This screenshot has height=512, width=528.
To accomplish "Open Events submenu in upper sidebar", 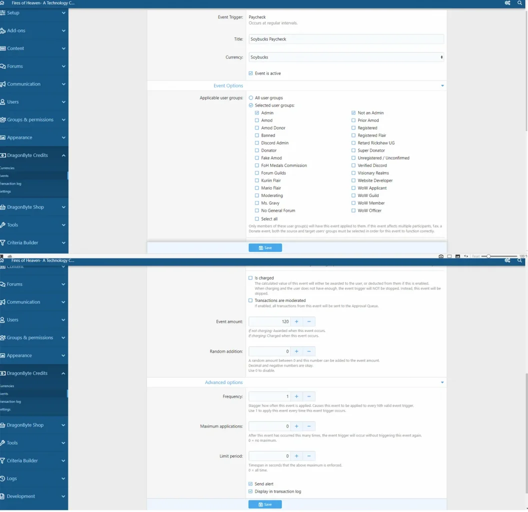I will pyautogui.click(x=4, y=176).
